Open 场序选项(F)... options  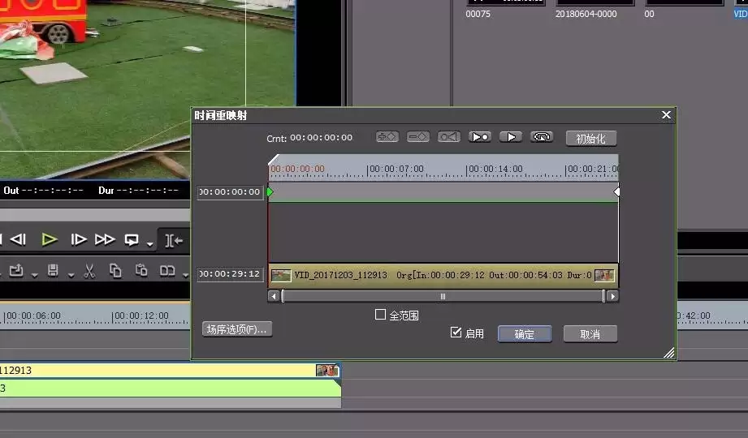tap(237, 329)
